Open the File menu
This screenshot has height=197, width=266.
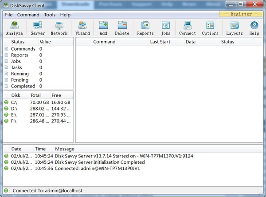pyautogui.click(x=9, y=15)
